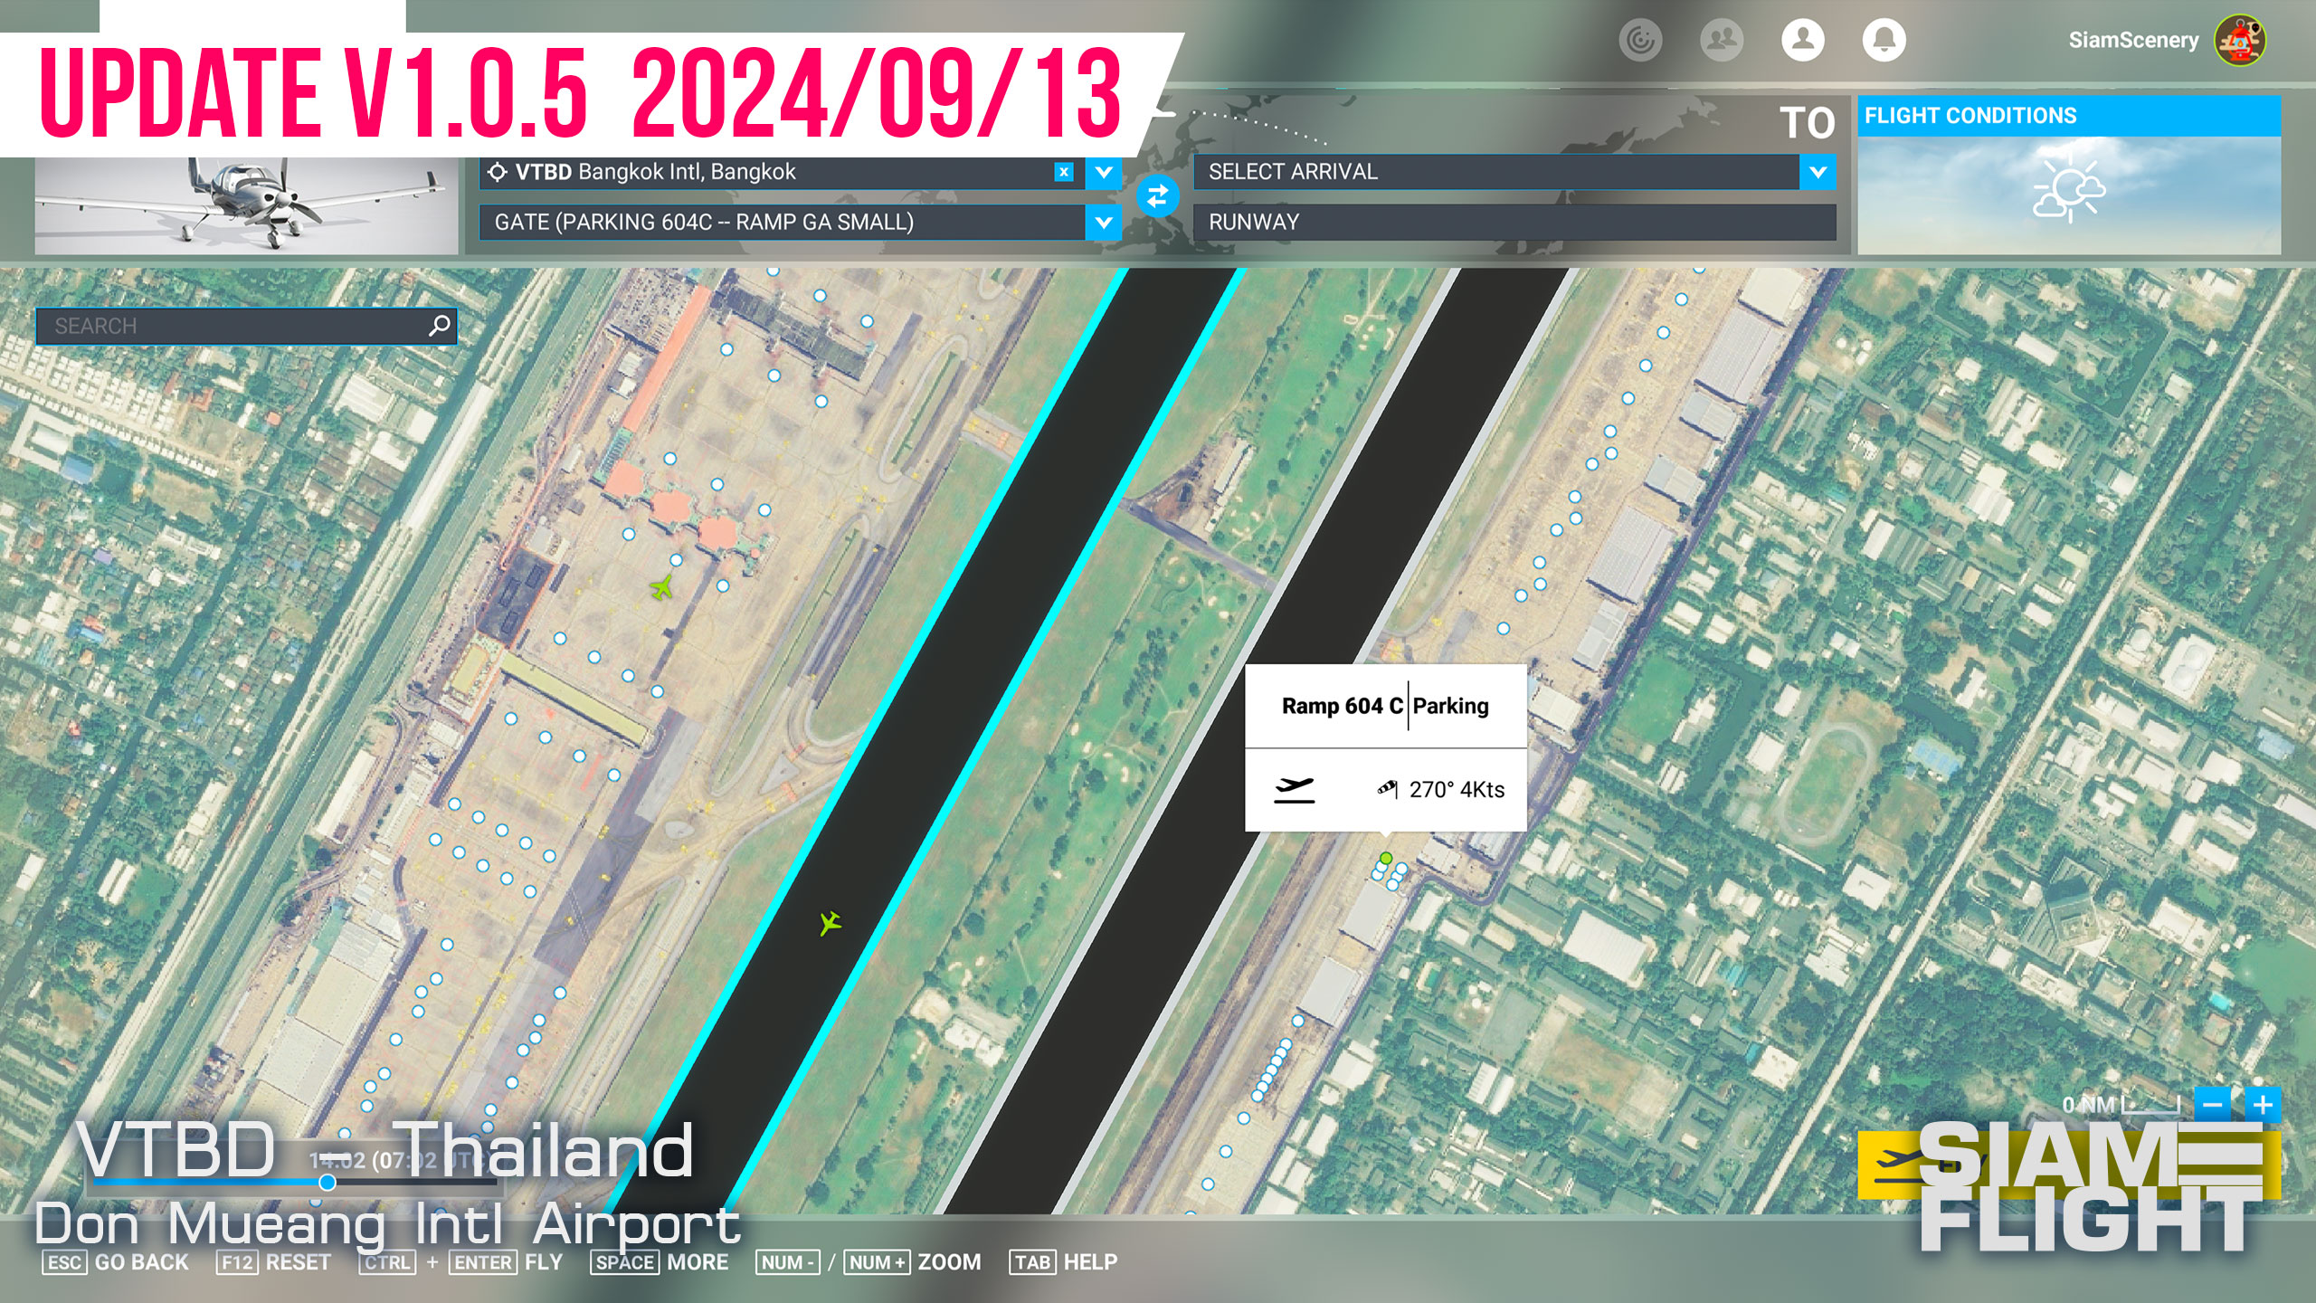
Task: Clear VTBD departure with the x icon
Action: 1064,172
